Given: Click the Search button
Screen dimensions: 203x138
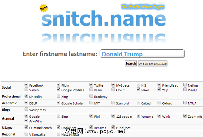Looking at the screenshot, I should [131, 64].
